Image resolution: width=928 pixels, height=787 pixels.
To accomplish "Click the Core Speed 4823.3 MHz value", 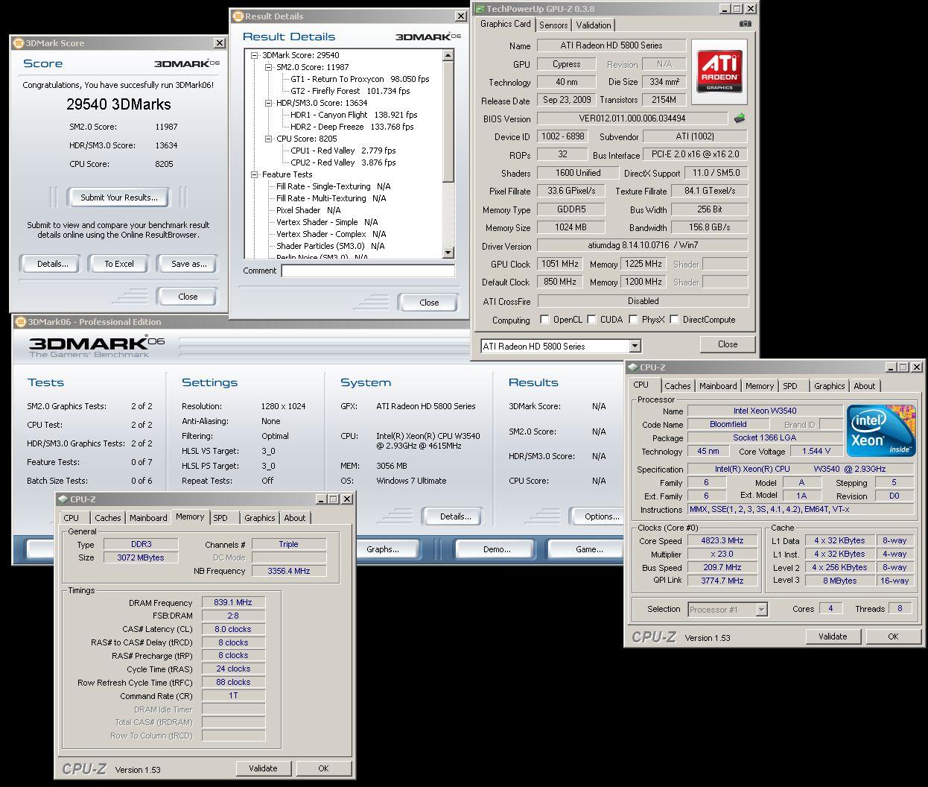I will coord(722,541).
